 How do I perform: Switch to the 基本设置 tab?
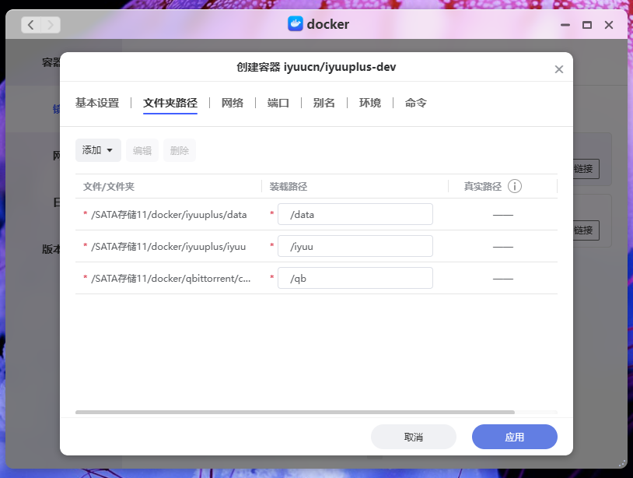click(x=97, y=103)
